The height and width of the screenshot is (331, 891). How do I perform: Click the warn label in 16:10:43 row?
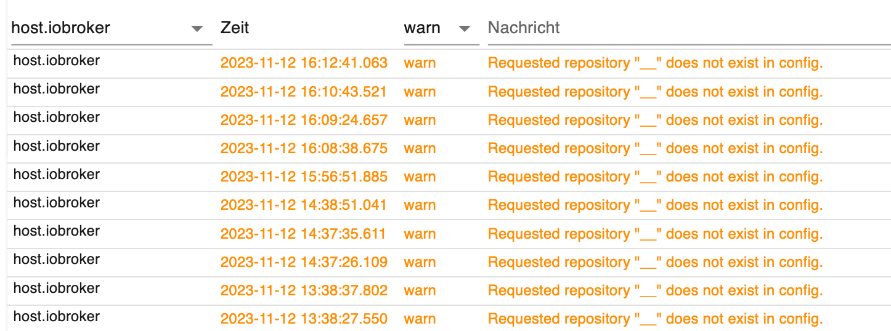pos(420,92)
